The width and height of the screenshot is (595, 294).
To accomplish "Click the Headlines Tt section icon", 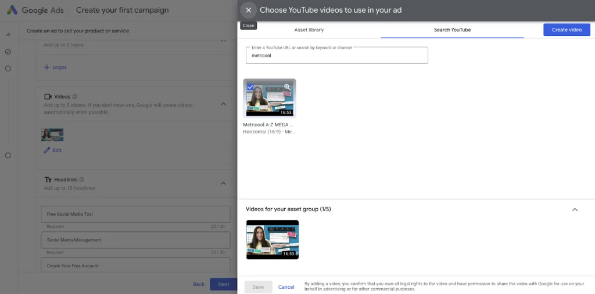I will [48, 180].
